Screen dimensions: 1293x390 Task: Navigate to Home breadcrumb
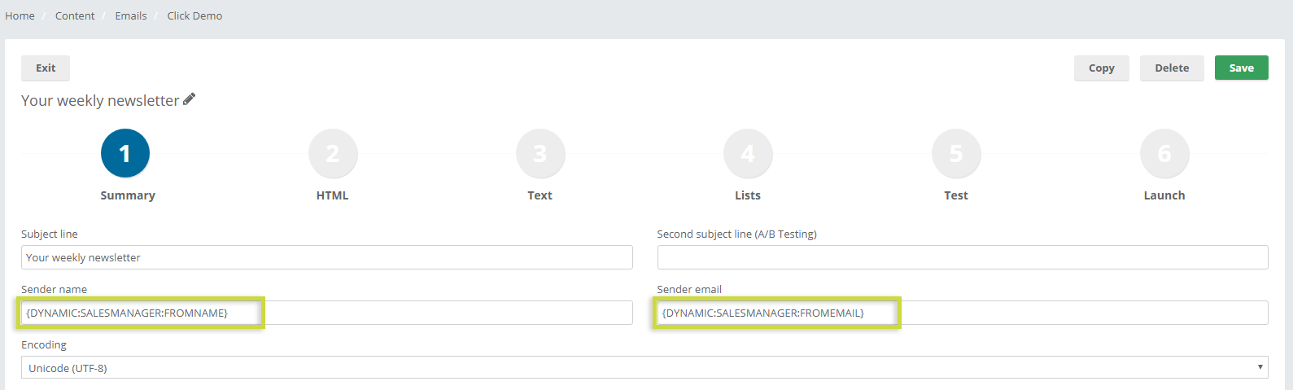pos(20,15)
